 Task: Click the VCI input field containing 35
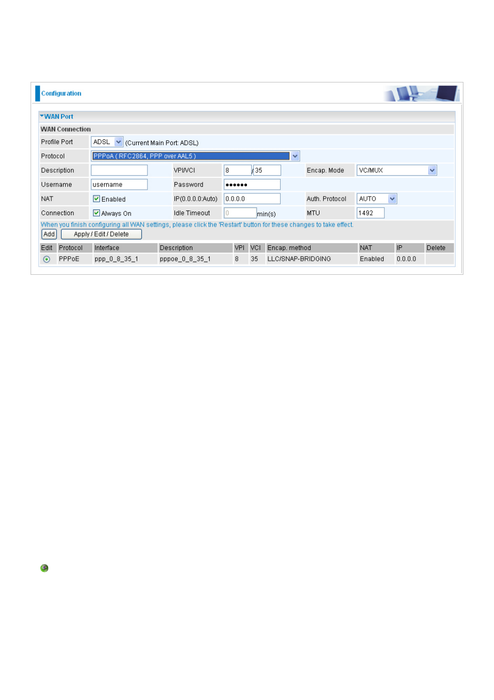point(267,171)
